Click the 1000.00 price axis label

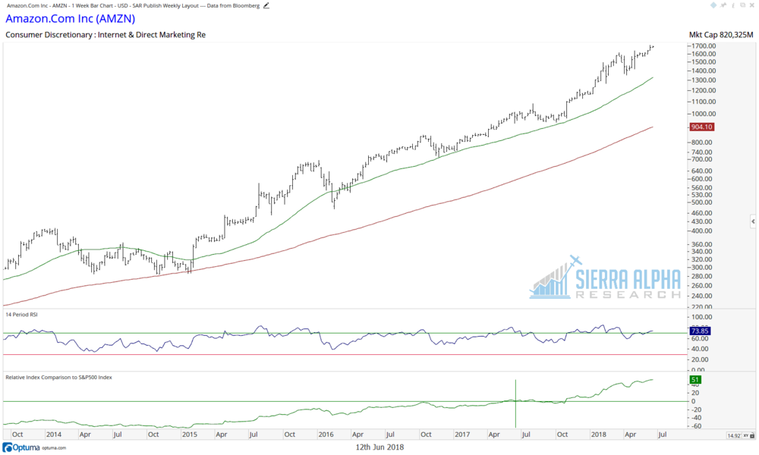tap(704, 114)
